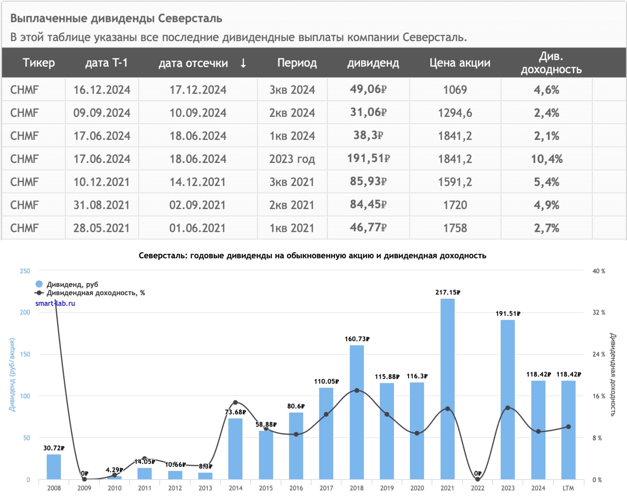Image resolution: width=627 pixels, height=498 pixels.
Task: Click the yield line point for 2022
Action: (x=478, y=479)
